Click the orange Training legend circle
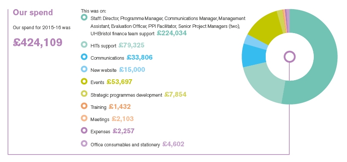This screenshot has width=347, height=162. (x=84, y=106)
